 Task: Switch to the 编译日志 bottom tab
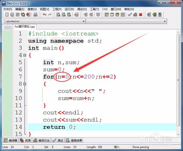(x=41, y=140)
